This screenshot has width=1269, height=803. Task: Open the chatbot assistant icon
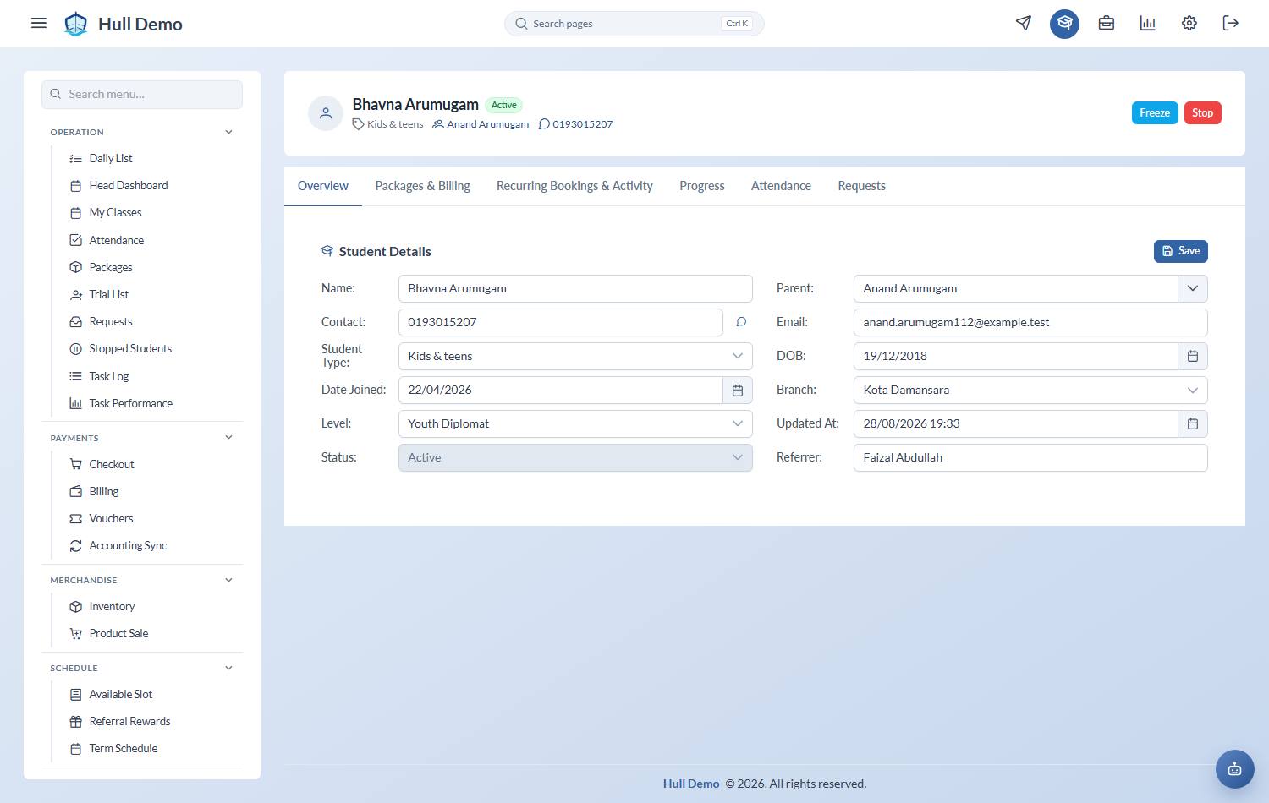click(1235, 769)
